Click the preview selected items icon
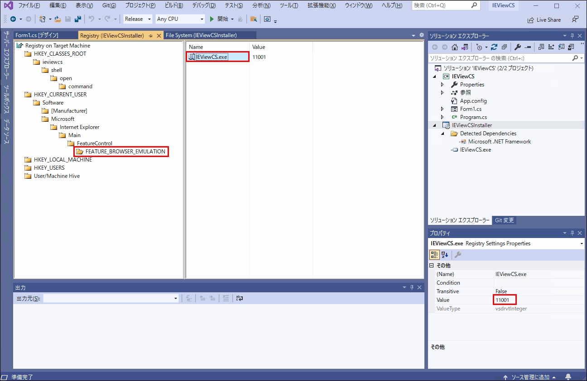This screenshot has height=381, width=587. 528,47
